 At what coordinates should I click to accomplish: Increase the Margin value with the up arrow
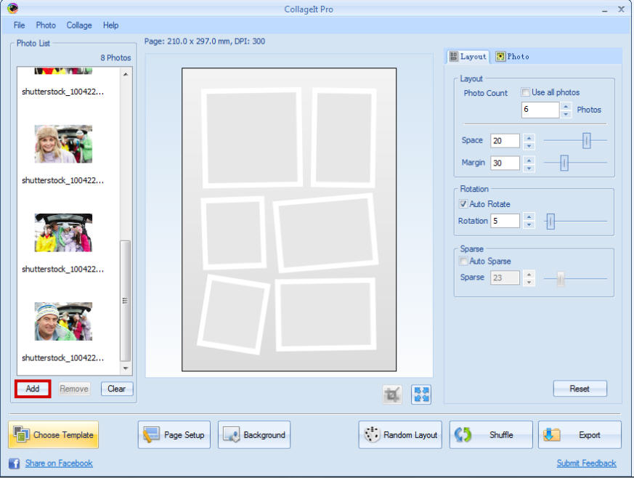click(x=529, y=159)
